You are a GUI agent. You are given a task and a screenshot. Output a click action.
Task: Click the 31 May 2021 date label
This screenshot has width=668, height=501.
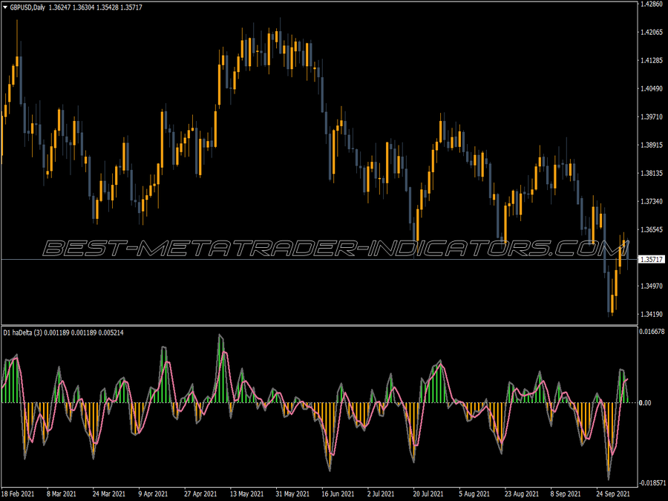292,494
